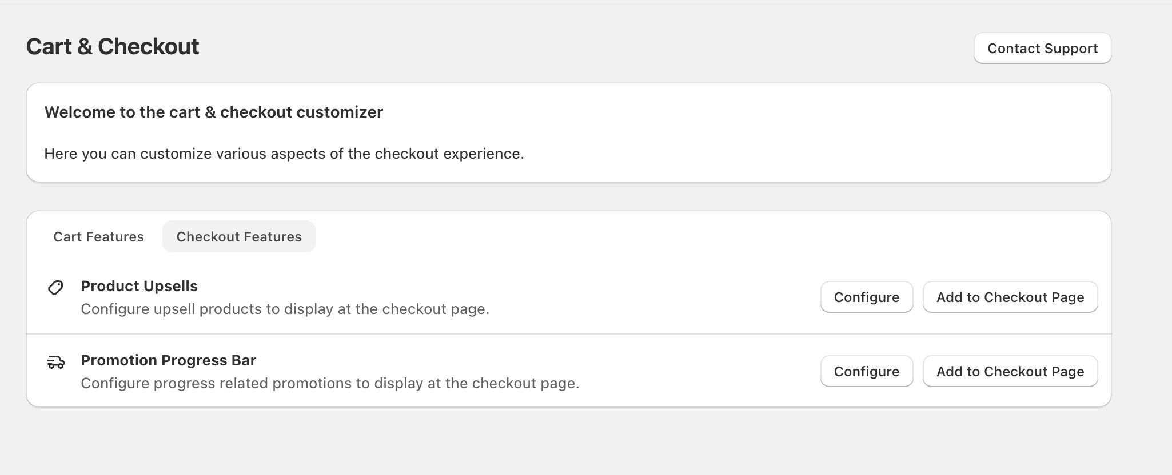
Task: Click the progress related promotions description text
Action: coord(330,383)
